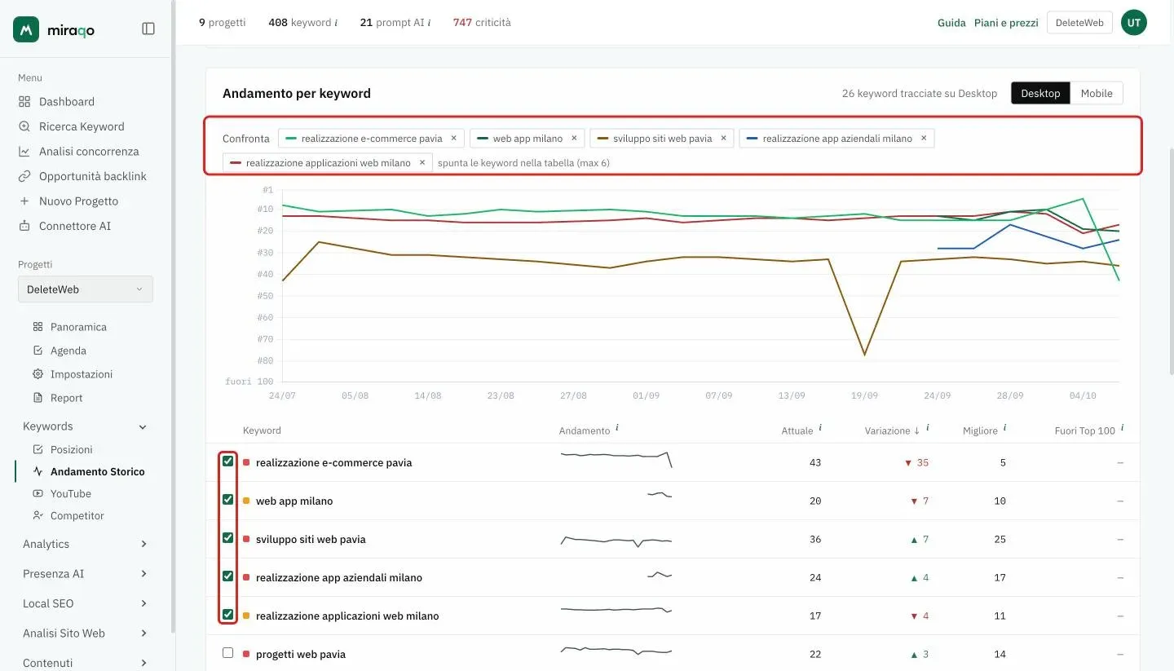Uncheck the 'web app milano' checkbox
Image resolution: width=1174 pixels, height=671 pixels.
coord(228,500)
